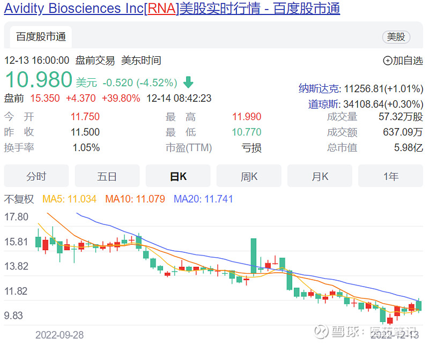The height and width of the screenshot is (345, 429).
Task: Select the 日K daily candlestick tab
Action: (177, 176)
